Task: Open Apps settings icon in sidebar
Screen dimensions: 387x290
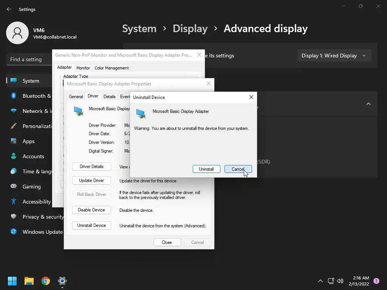Action: tap(14, 141)
